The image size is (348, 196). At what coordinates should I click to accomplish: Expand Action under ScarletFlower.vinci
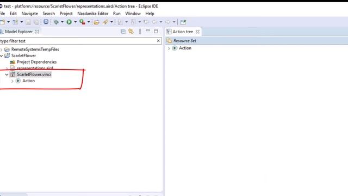13,81
